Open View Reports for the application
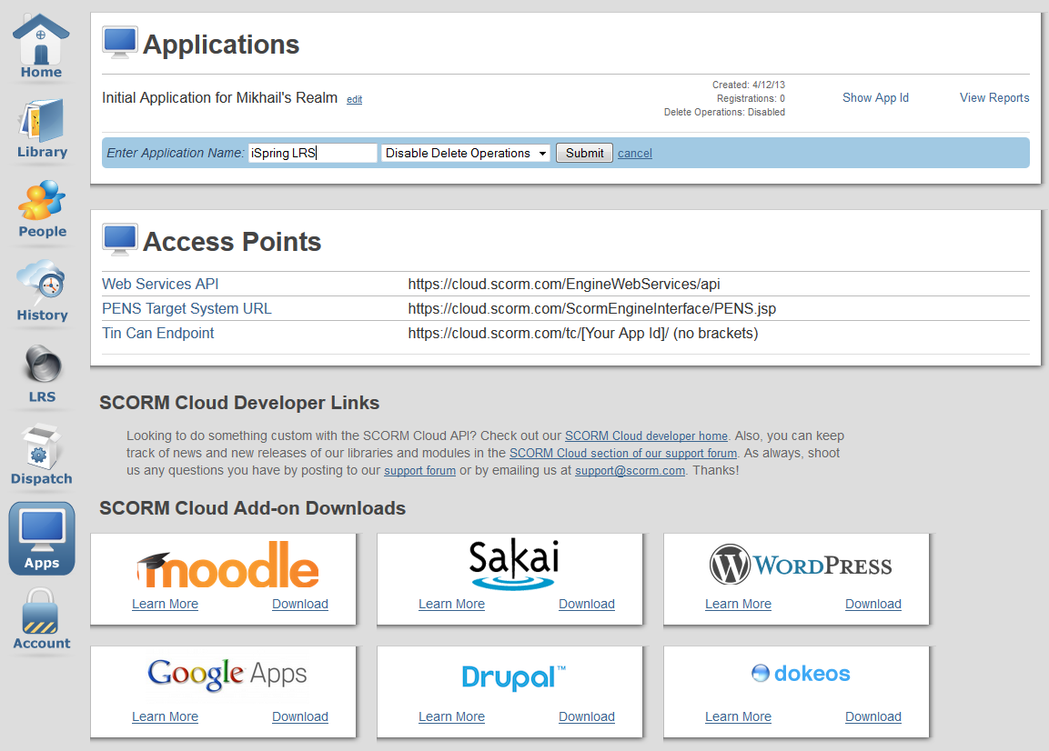This screenshot has width=1049, height=751. [x=994, y=97]
